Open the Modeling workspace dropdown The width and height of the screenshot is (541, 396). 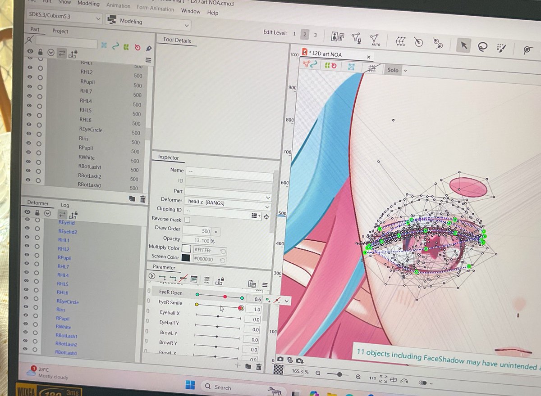click(x=148, y=22)
